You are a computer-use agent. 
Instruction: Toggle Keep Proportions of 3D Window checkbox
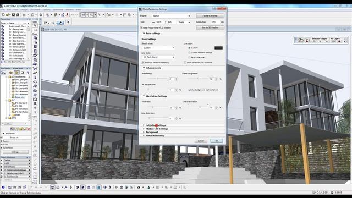pos(142,28)
